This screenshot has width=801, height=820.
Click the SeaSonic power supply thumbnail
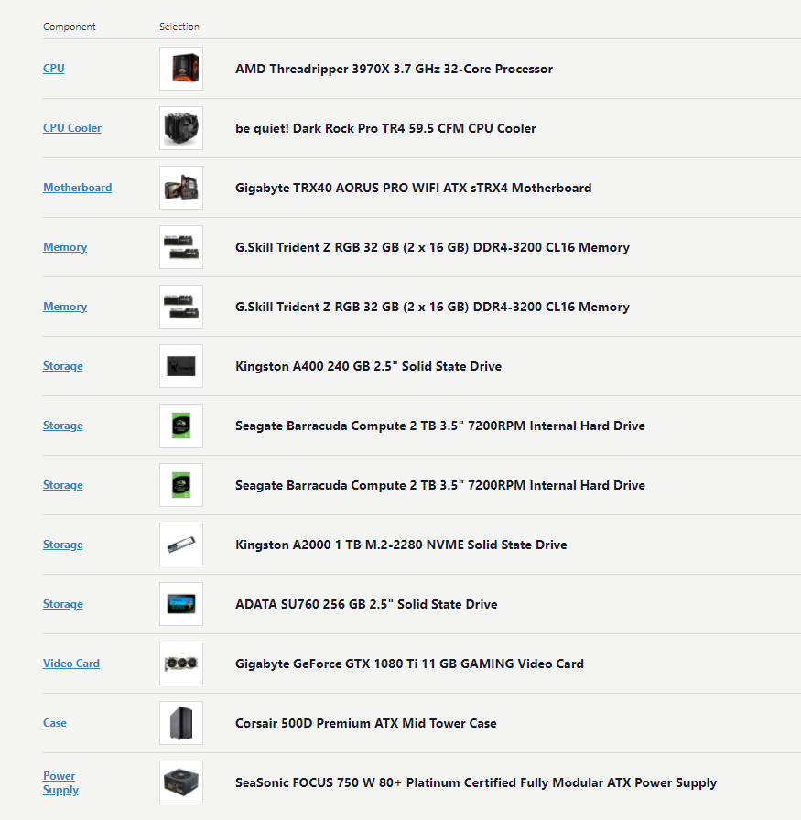180,782
